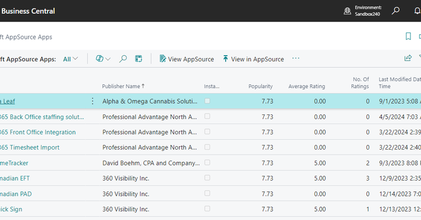Bookmark this page with the bookmark icon
The image size is (421, 220).
click(408, 36)
